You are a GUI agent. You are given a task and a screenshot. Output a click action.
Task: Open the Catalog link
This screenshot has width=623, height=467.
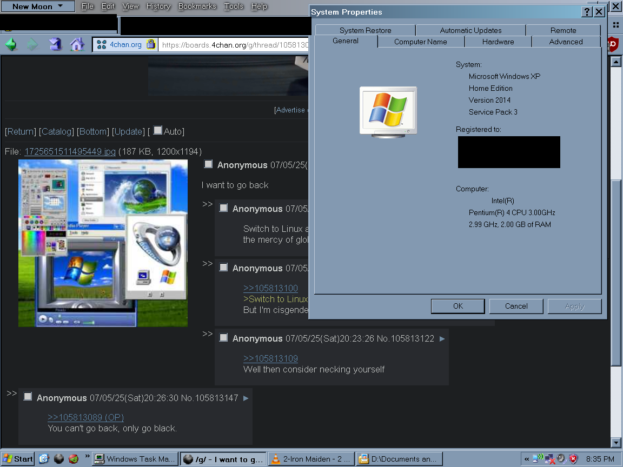[56, 131]
